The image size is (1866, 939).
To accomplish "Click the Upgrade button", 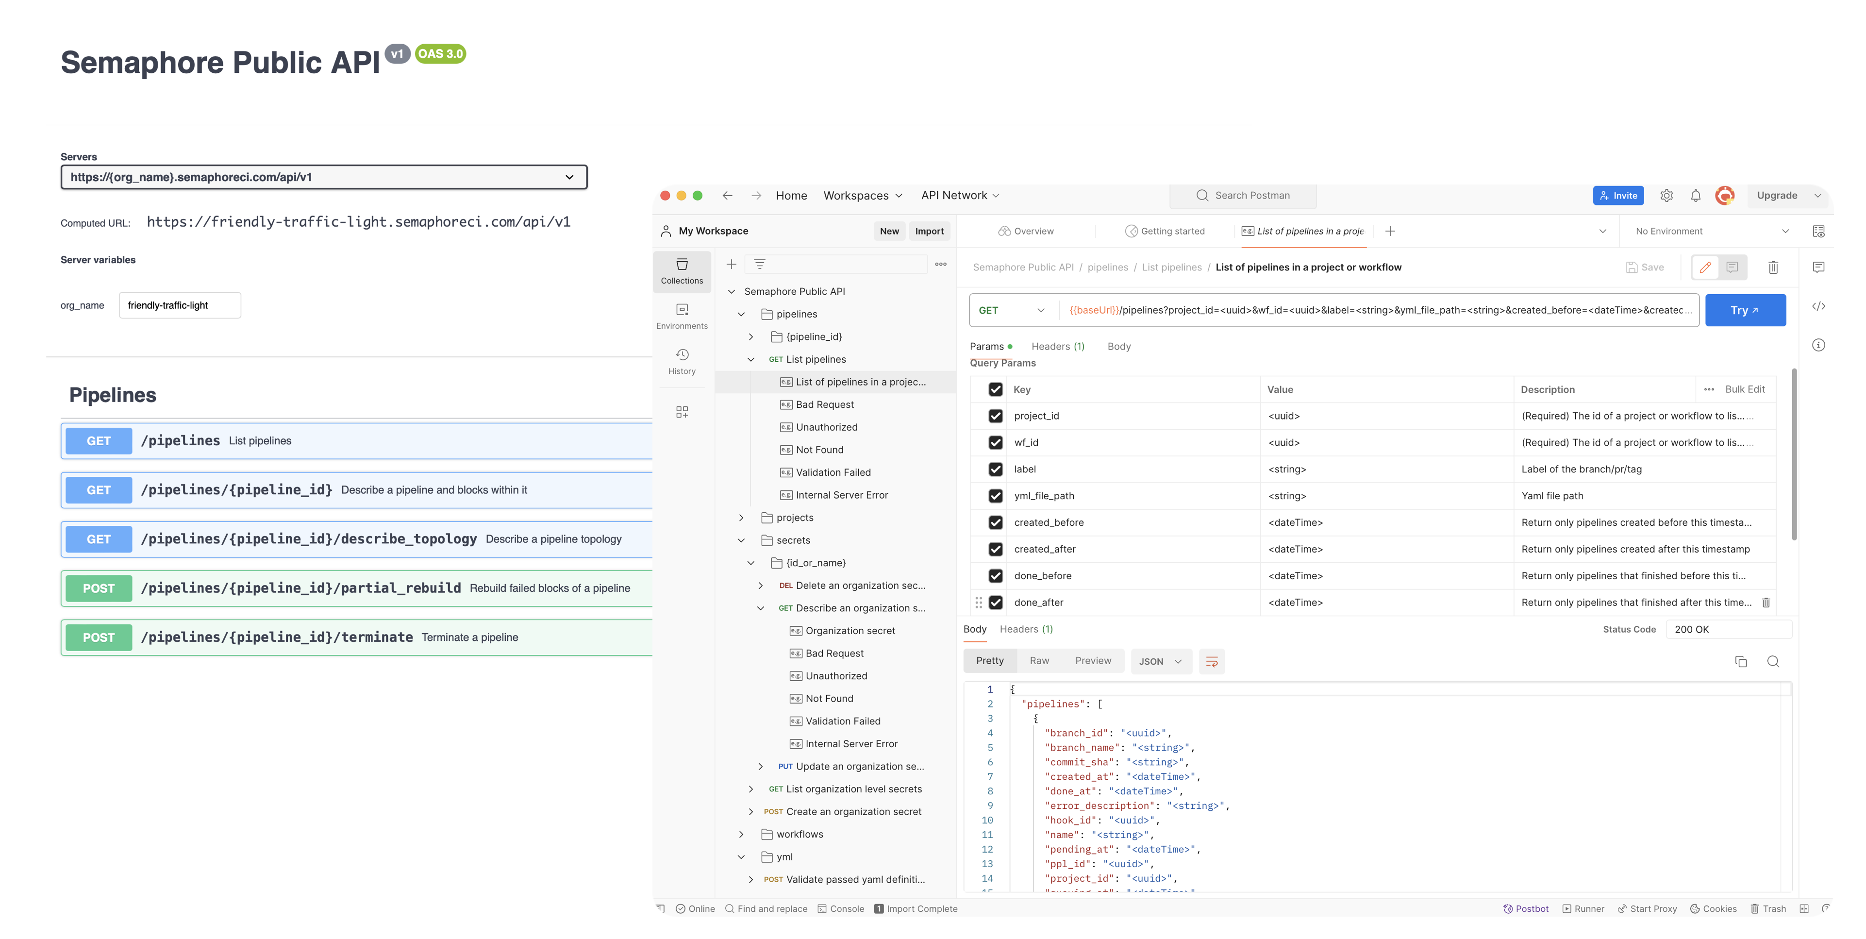I will (x=1776, y=196).
